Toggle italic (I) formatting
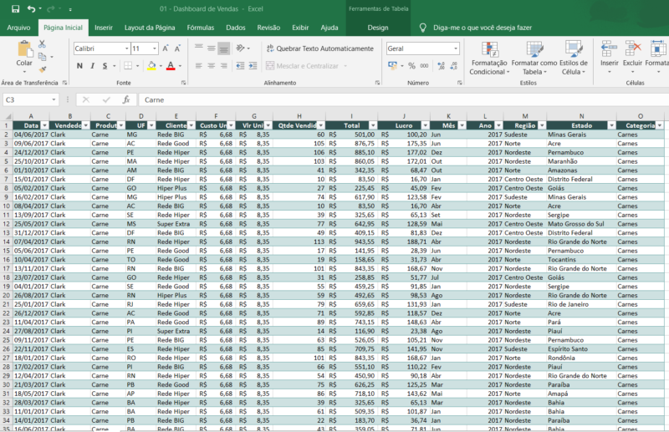669x432 pixels. [92, 66]
